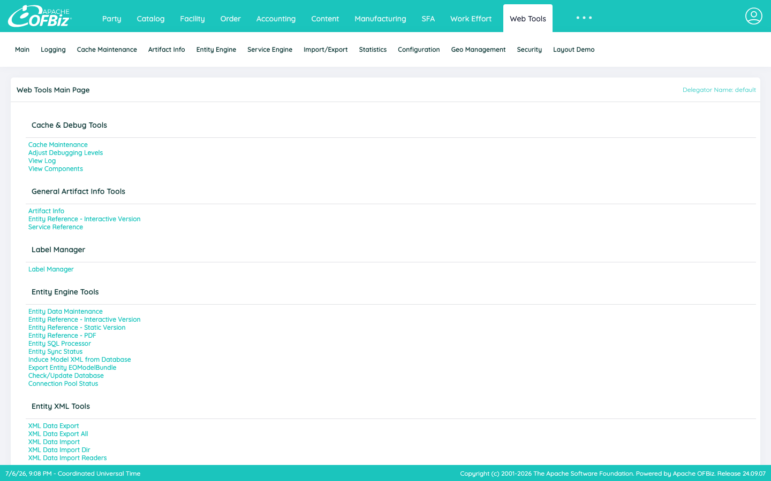The image size is (771, 481).
Task: Open the Entity Sync Status link
Action: tap(55, 352)
